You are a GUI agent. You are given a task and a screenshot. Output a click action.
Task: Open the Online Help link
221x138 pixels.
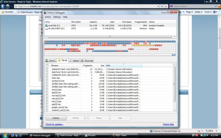168,124
